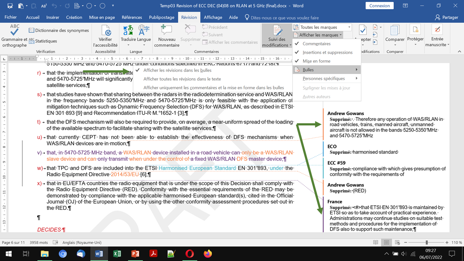Click the Comparer documents icon

point(395,30)
